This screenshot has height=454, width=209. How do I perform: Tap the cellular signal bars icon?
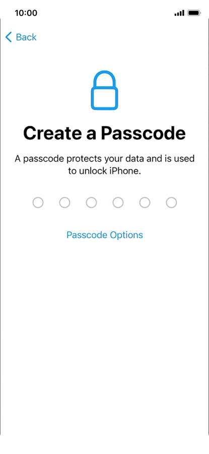pos(179,13)
